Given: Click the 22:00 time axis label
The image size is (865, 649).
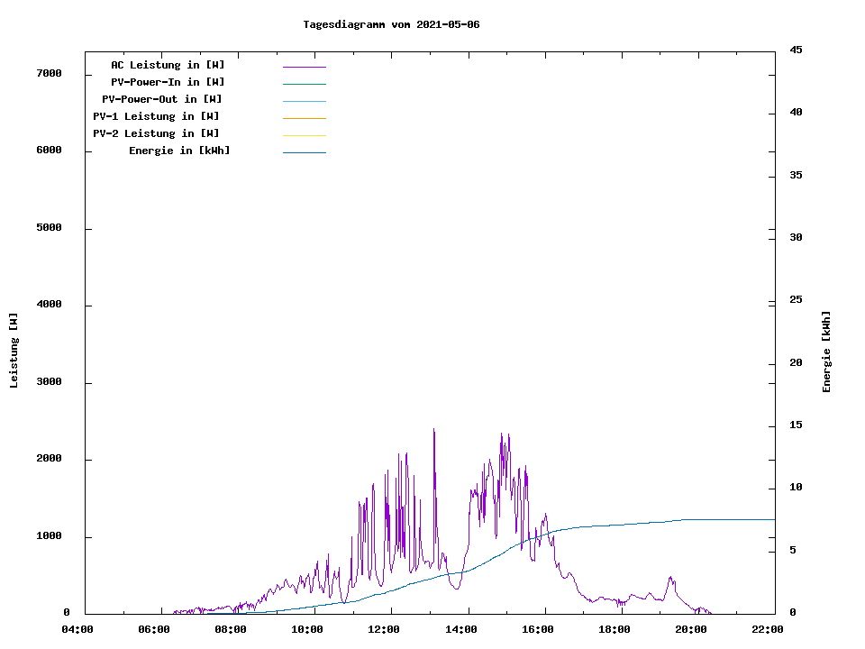Looking at the screenshot, I should click(768, 629).
